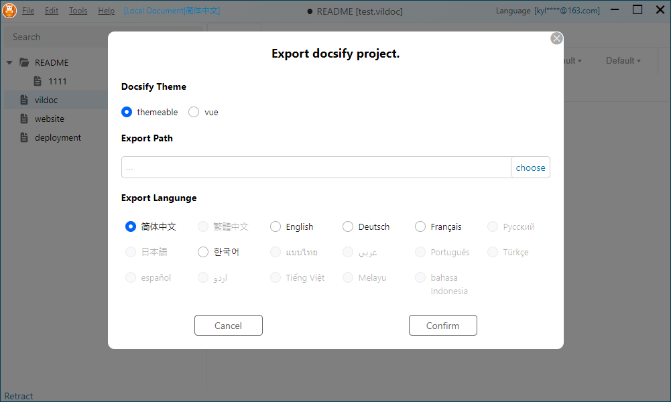Select Deutsch export language option
The width and height of the screenshot is (671, 402).
348,226
